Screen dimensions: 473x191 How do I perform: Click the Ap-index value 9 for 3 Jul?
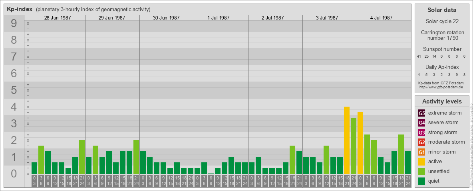[x=457, y=74]
